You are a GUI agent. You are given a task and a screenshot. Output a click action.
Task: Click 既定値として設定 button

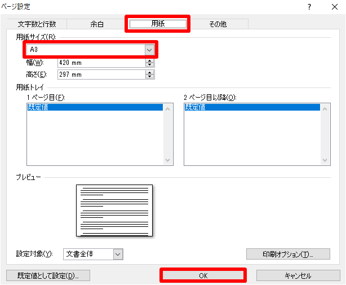[48, 276]
